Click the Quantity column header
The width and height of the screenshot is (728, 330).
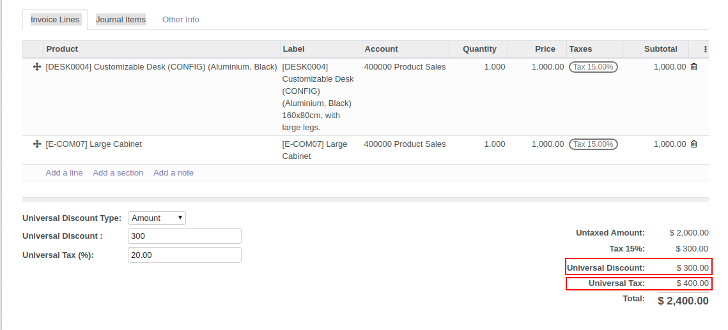479,49
